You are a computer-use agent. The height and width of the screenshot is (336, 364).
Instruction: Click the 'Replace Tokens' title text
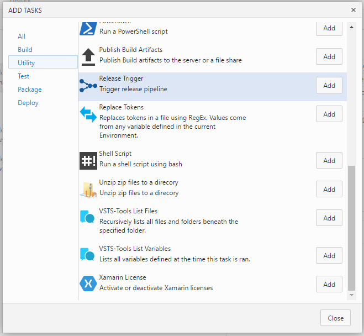click(122, 107)
